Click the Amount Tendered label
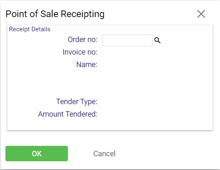Viewport: 220px width, 170px height. pyautogui.click(x=67, y=114)
